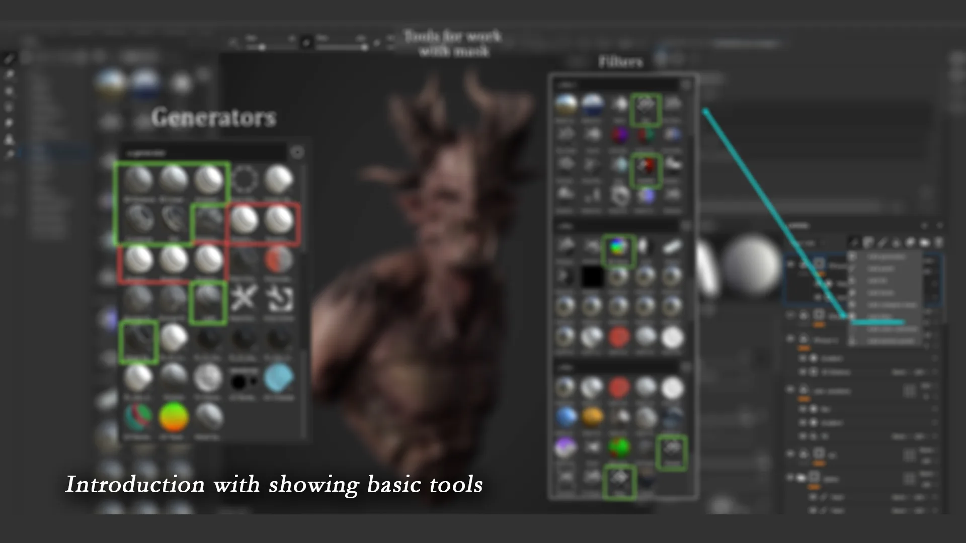Click the cyan color swatch thumbnail in Generators panel

pos(279,378)
